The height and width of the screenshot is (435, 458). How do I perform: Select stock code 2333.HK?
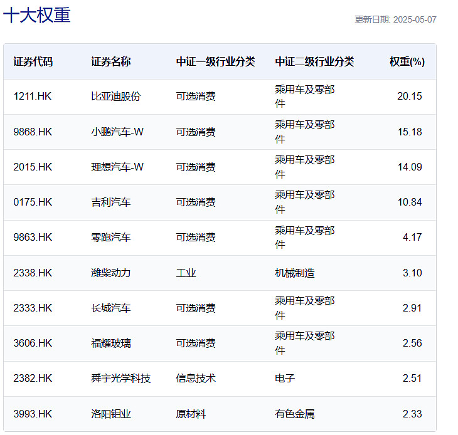tap(33, 308)
